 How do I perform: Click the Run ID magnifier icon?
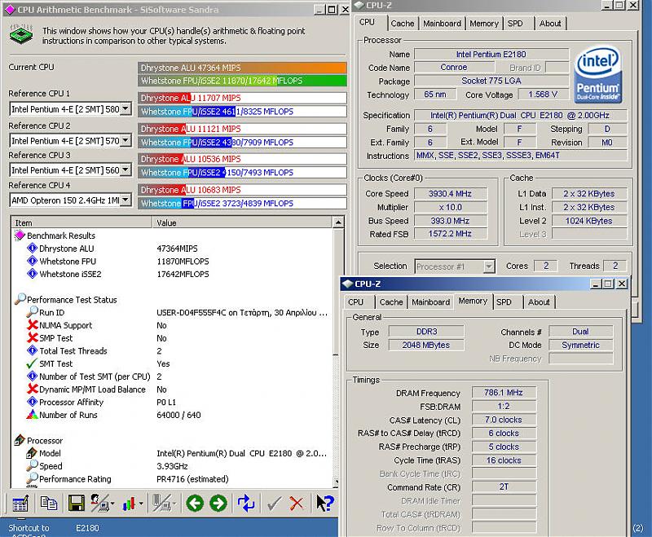pos(32,312)
